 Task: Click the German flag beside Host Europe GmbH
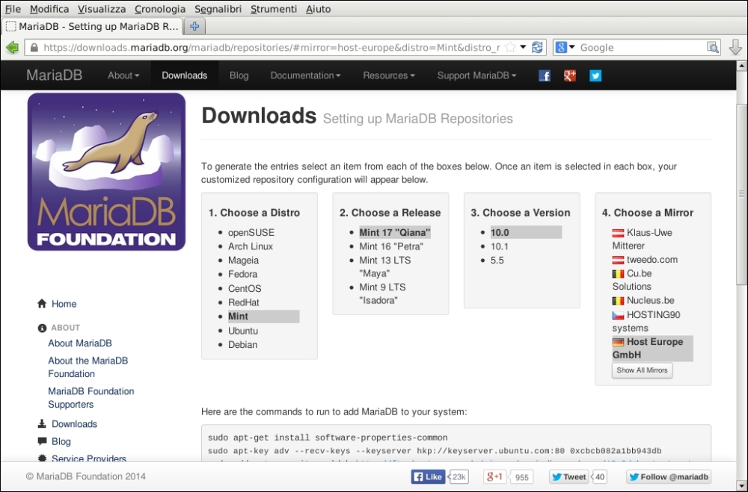[x=619, y=342]
